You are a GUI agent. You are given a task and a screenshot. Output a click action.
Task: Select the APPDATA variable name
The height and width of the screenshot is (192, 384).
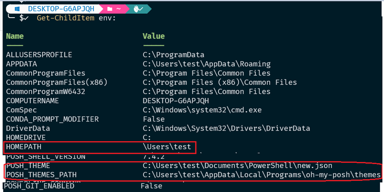[x=22, y=64]
